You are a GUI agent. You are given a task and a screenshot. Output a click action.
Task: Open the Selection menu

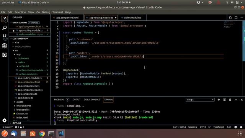tap(20, 12)
